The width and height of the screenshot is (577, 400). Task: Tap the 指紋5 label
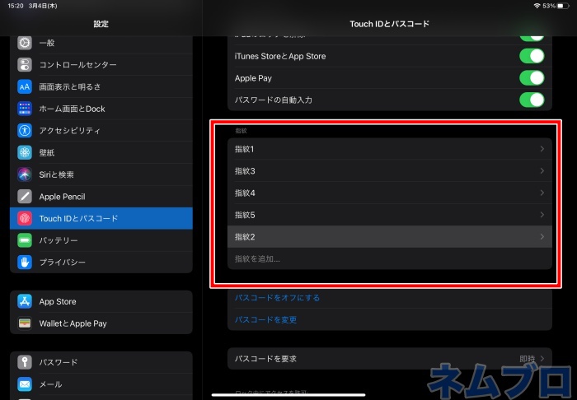(245, 215)
